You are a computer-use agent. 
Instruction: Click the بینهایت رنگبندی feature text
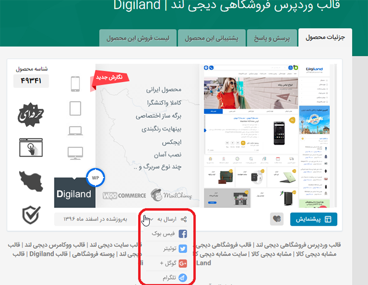[161, 129]
